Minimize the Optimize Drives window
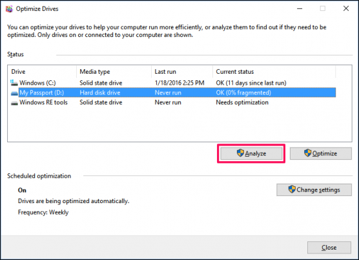The width and height of the screenshot is (359, 260). (300, 8)
